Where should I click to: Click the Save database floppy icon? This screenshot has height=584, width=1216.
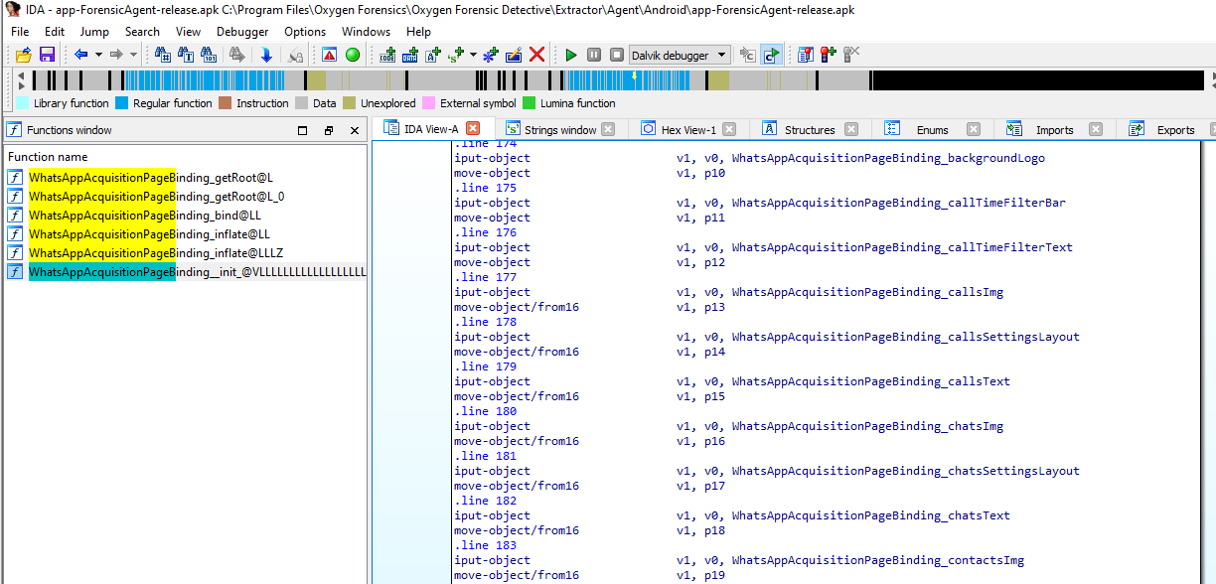(x=47, y=55)
